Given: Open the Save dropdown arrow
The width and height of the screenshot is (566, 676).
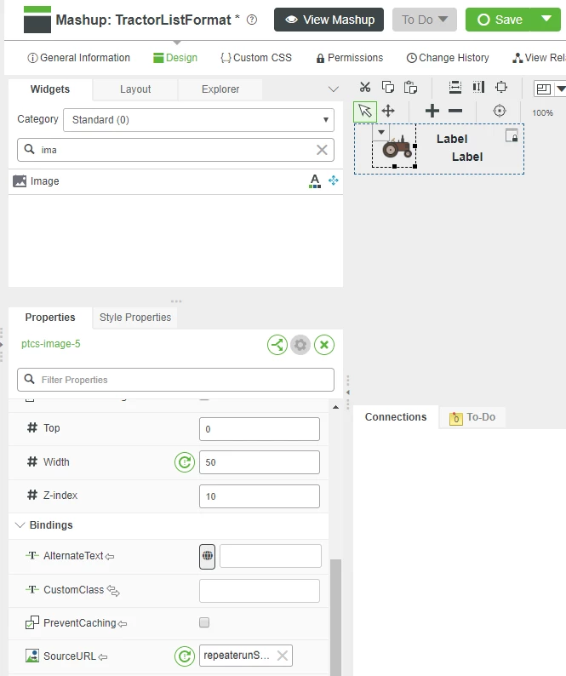Looking at the screenshot, I should pyautogui.click(x=546, y=20).
